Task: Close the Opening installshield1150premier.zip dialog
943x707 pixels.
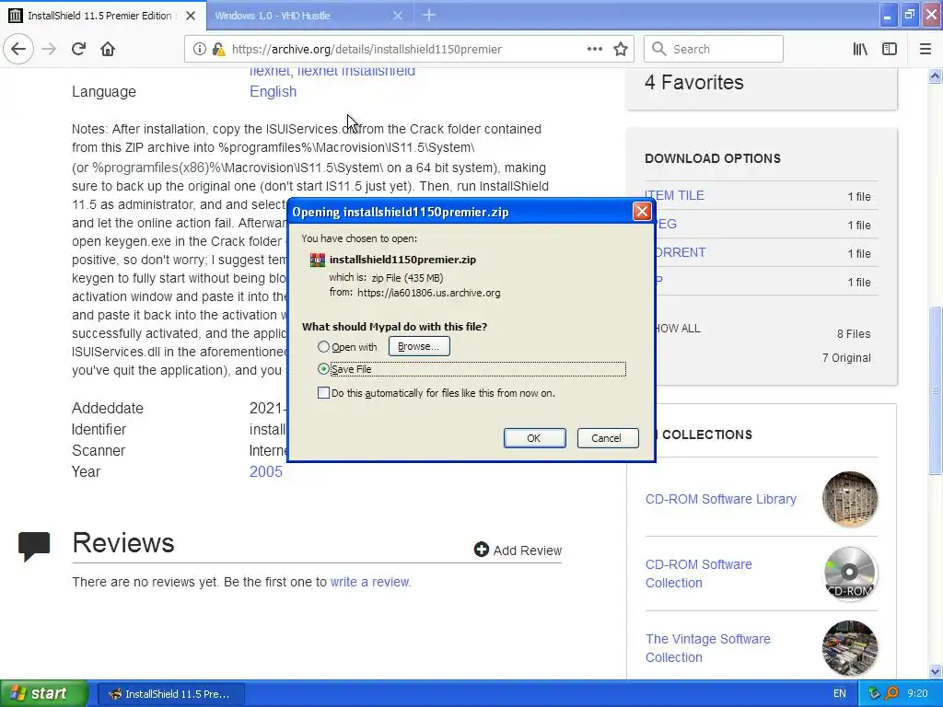Action: click(642, 212)
